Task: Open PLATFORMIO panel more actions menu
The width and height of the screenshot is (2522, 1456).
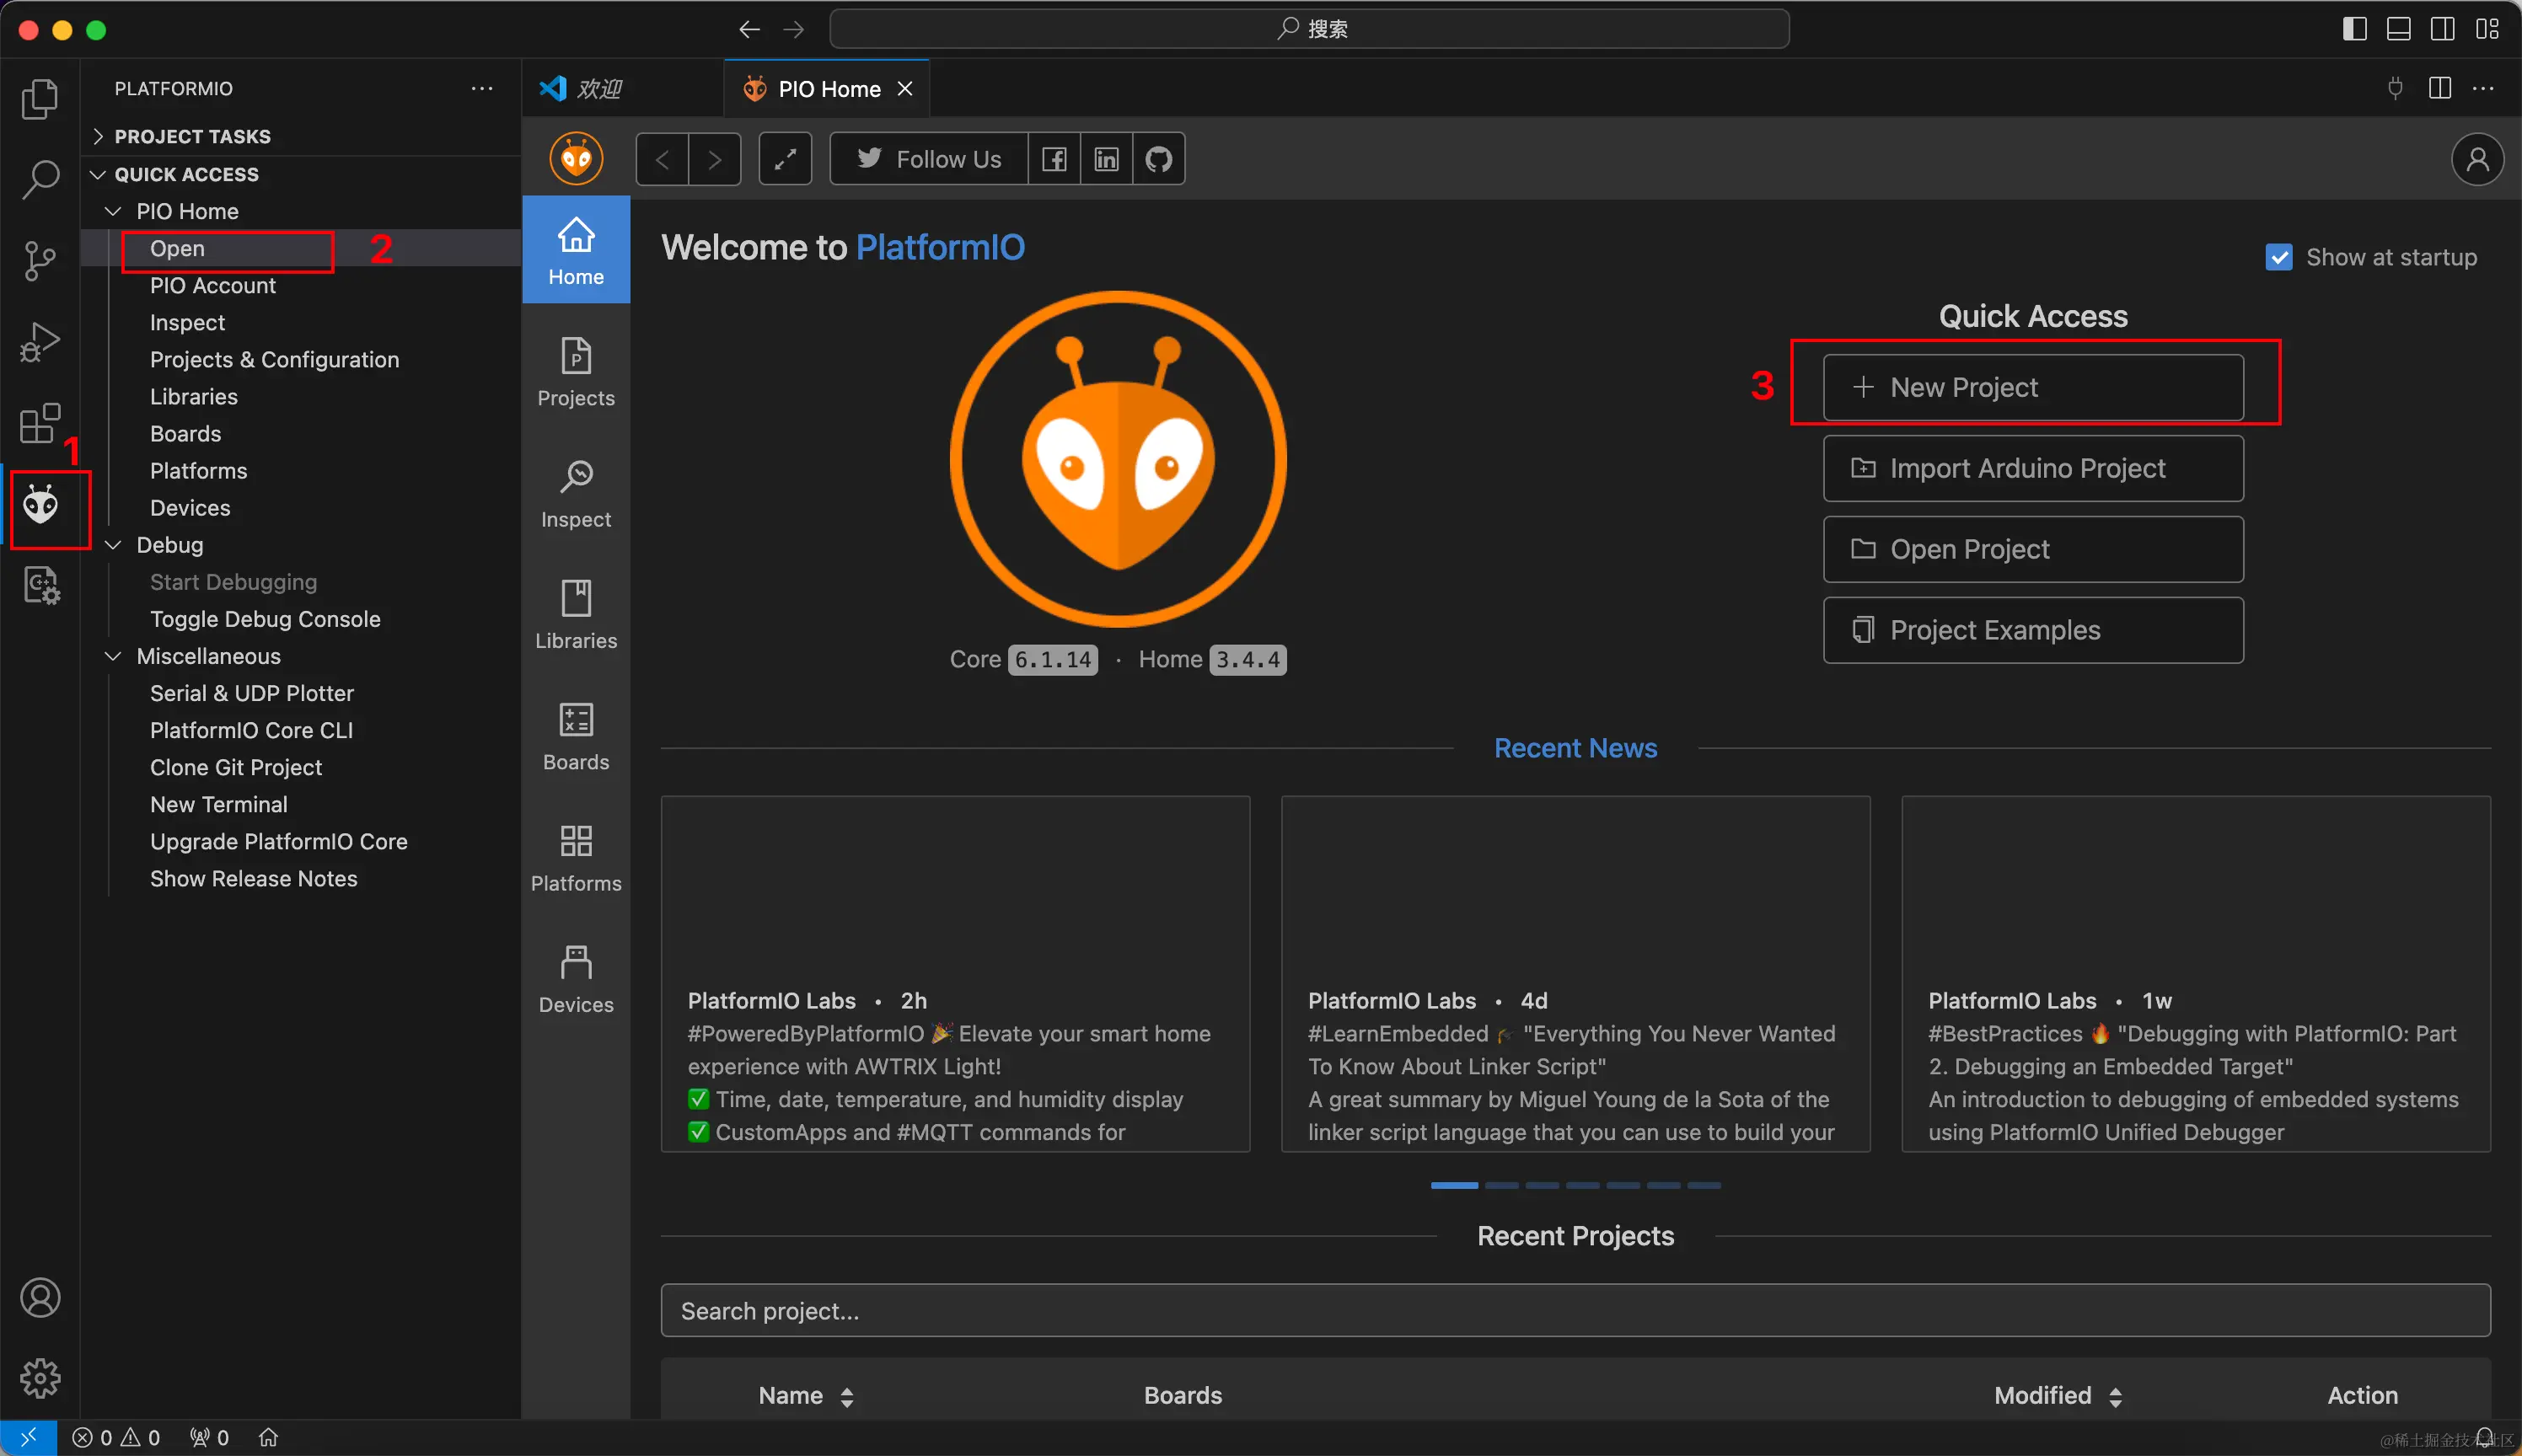Action: (x=482, y=88)
